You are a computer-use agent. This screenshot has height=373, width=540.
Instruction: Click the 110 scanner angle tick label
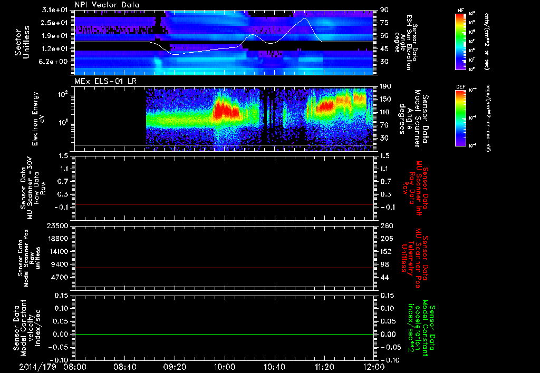click(x=385, y=112)
